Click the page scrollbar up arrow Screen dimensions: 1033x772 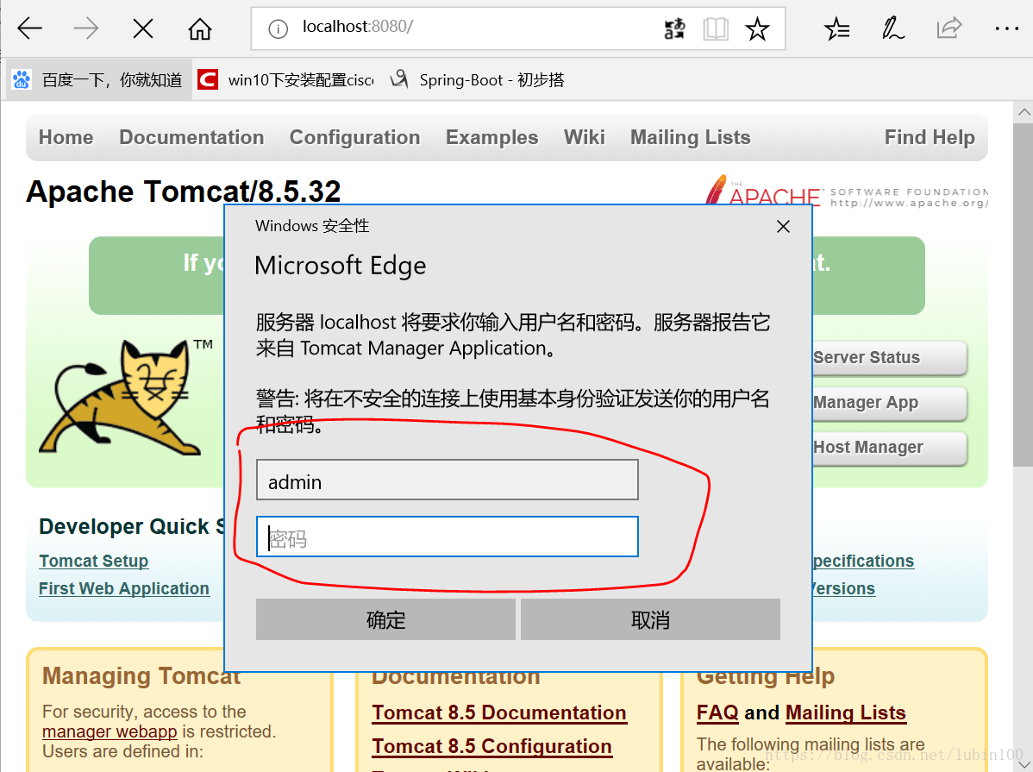(x=1024, y=112)
